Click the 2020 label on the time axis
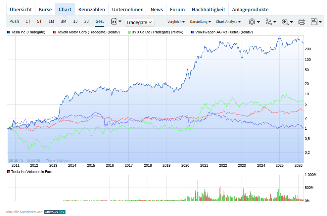327x216 pixels. (x=185, y=165)
